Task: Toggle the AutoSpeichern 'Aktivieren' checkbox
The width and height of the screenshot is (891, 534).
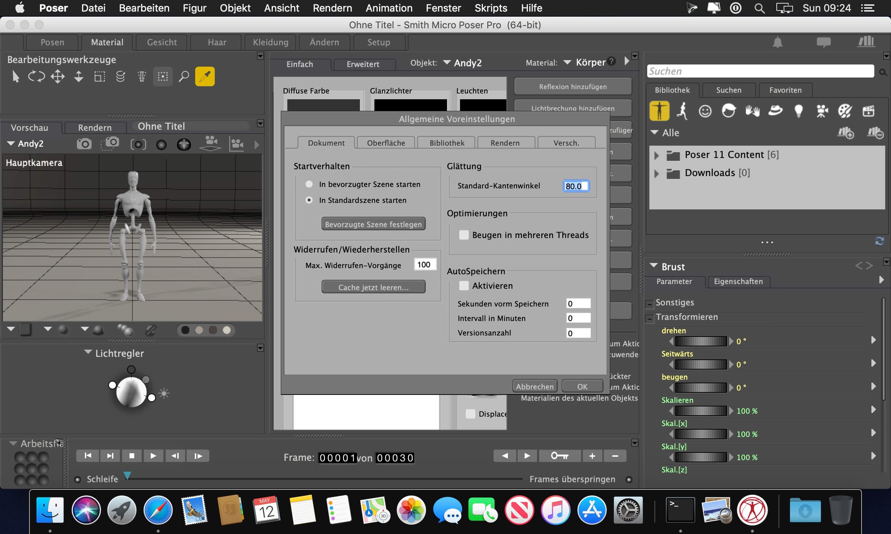Action: [464, 285]
